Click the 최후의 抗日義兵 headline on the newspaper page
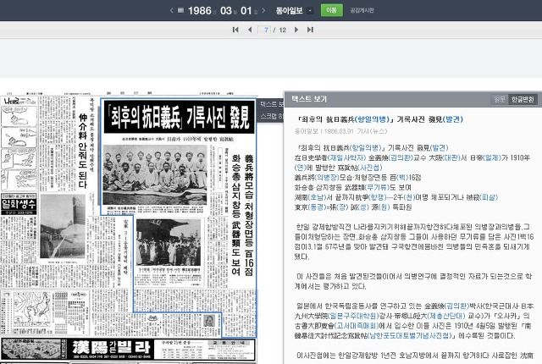The width and height of the screenshot is (542, 364). click(180, 117)
